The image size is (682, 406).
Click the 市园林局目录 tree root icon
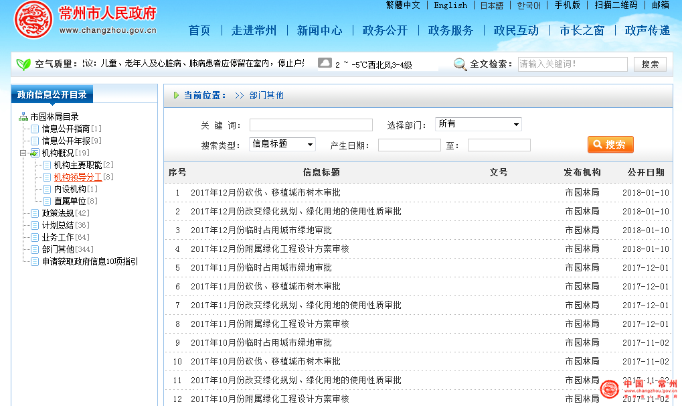pos(23,117)
